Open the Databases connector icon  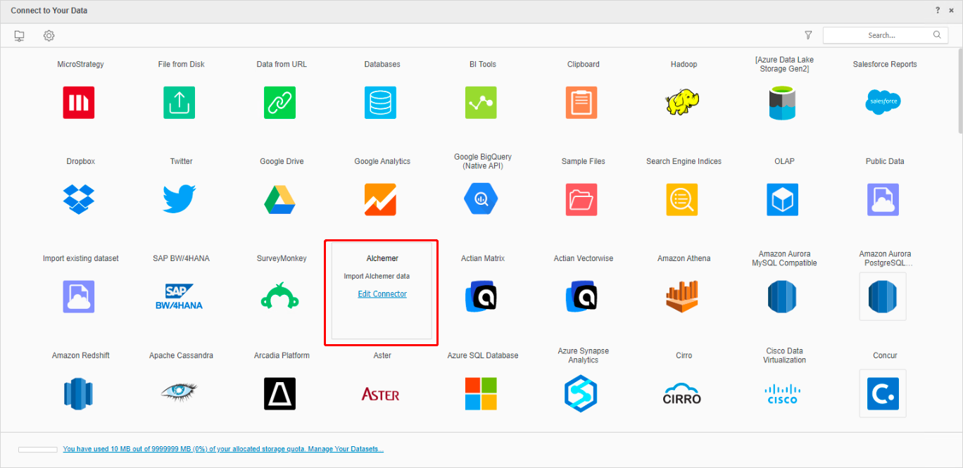(x=381, y=103)
